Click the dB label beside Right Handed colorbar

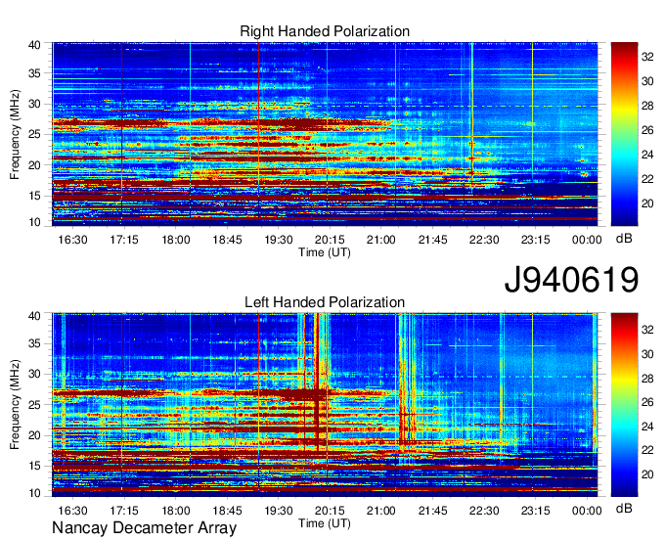click(624, 239)
